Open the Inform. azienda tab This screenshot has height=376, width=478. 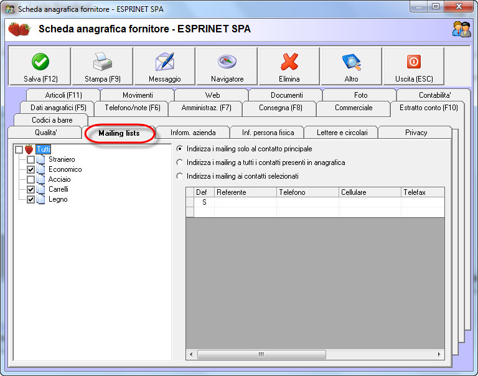tap(193, 133)
